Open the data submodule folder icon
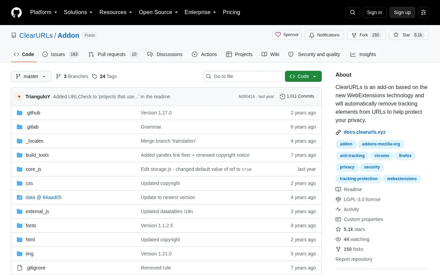Viewport: 440px width, 275px height. pos(20,197)
